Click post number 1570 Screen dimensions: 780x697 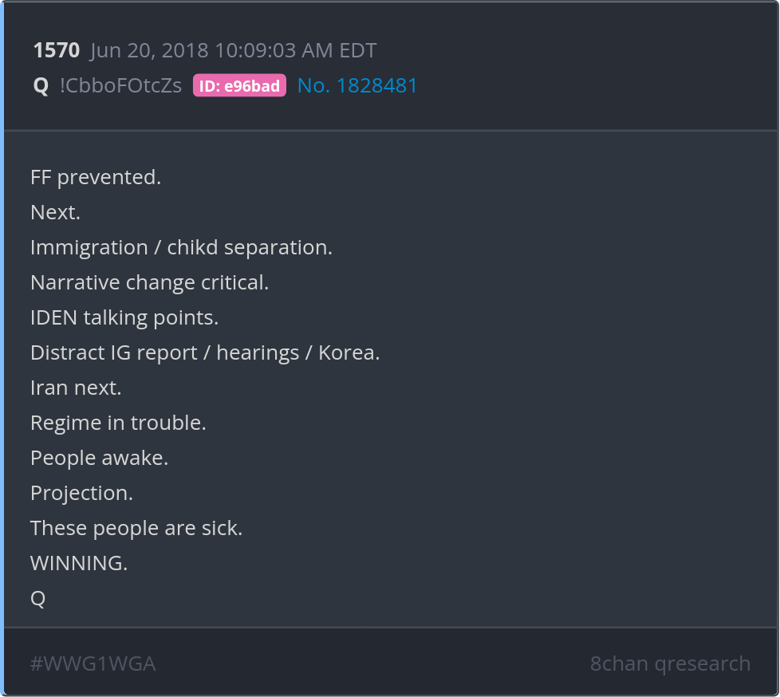click(56, 51)
